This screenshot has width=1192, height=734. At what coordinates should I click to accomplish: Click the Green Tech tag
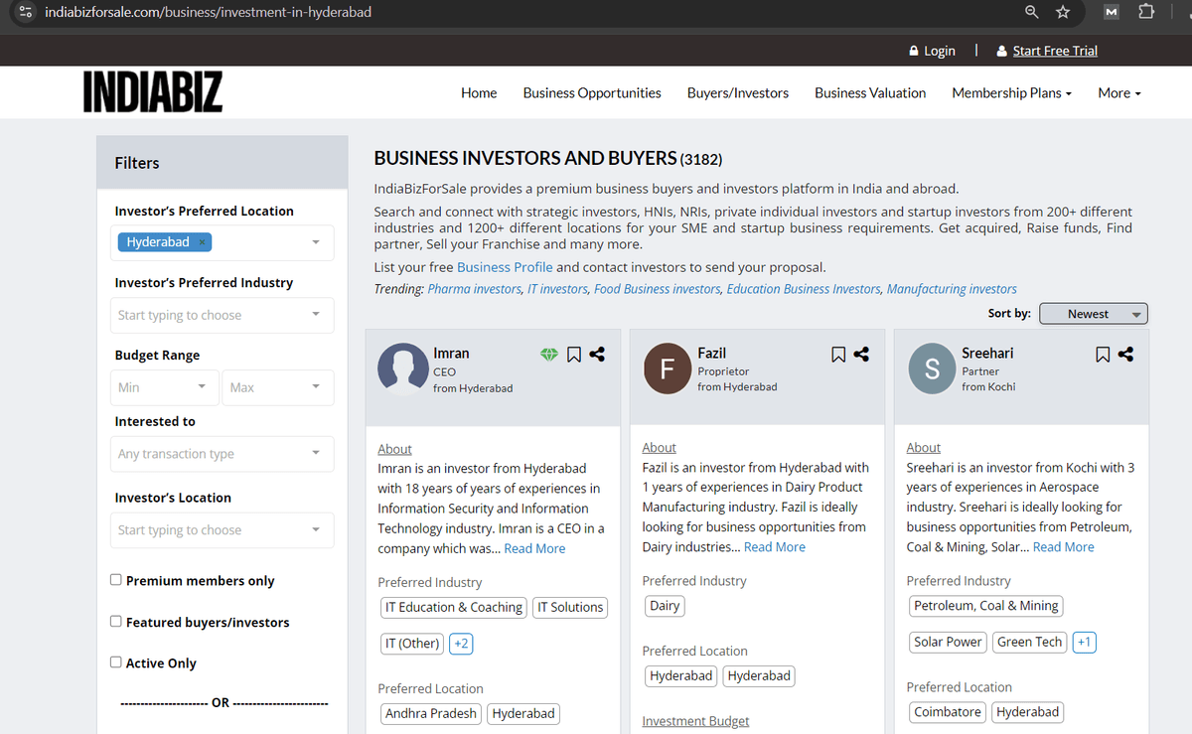(1030, 642)
